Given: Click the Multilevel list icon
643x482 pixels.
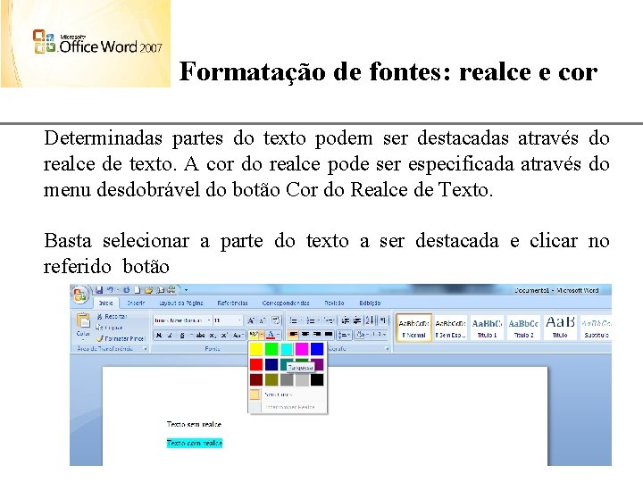Looking at the screenshot, I should click(328, 320).
